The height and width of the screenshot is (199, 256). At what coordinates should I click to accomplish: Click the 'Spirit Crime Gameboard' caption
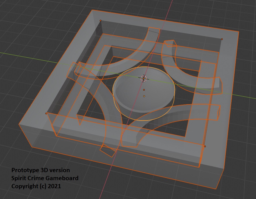click(45, 178)
